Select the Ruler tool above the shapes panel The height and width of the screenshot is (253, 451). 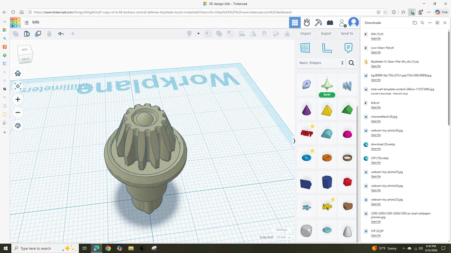click(x=327, y=48)
